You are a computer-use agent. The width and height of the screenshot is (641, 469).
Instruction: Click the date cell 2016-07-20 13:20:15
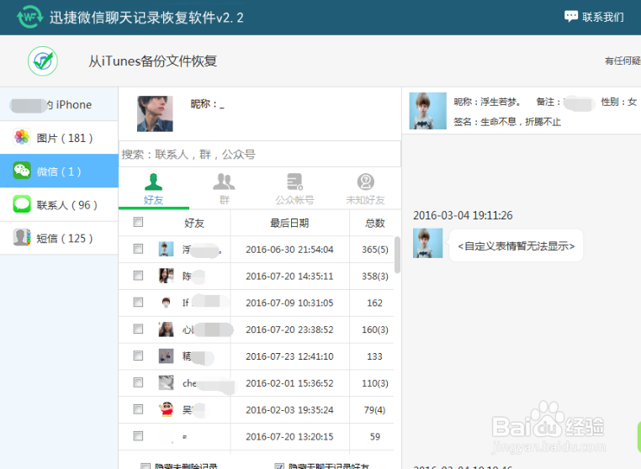tap(289, 437)
